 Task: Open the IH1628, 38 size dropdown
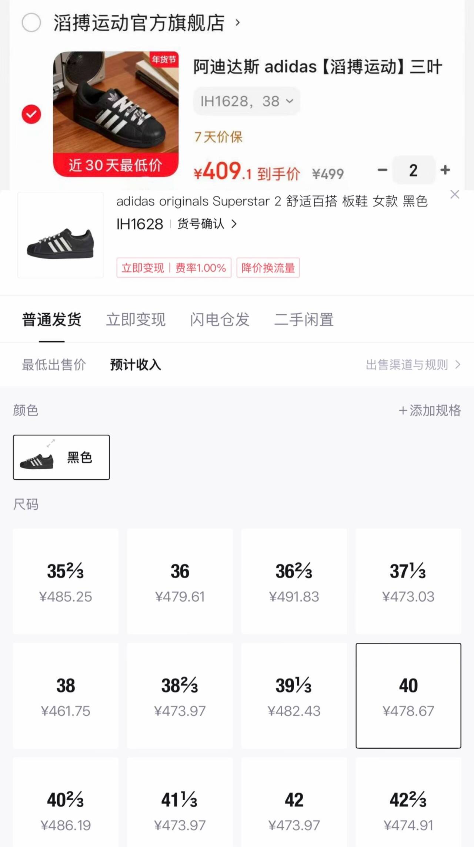(247, 101)
